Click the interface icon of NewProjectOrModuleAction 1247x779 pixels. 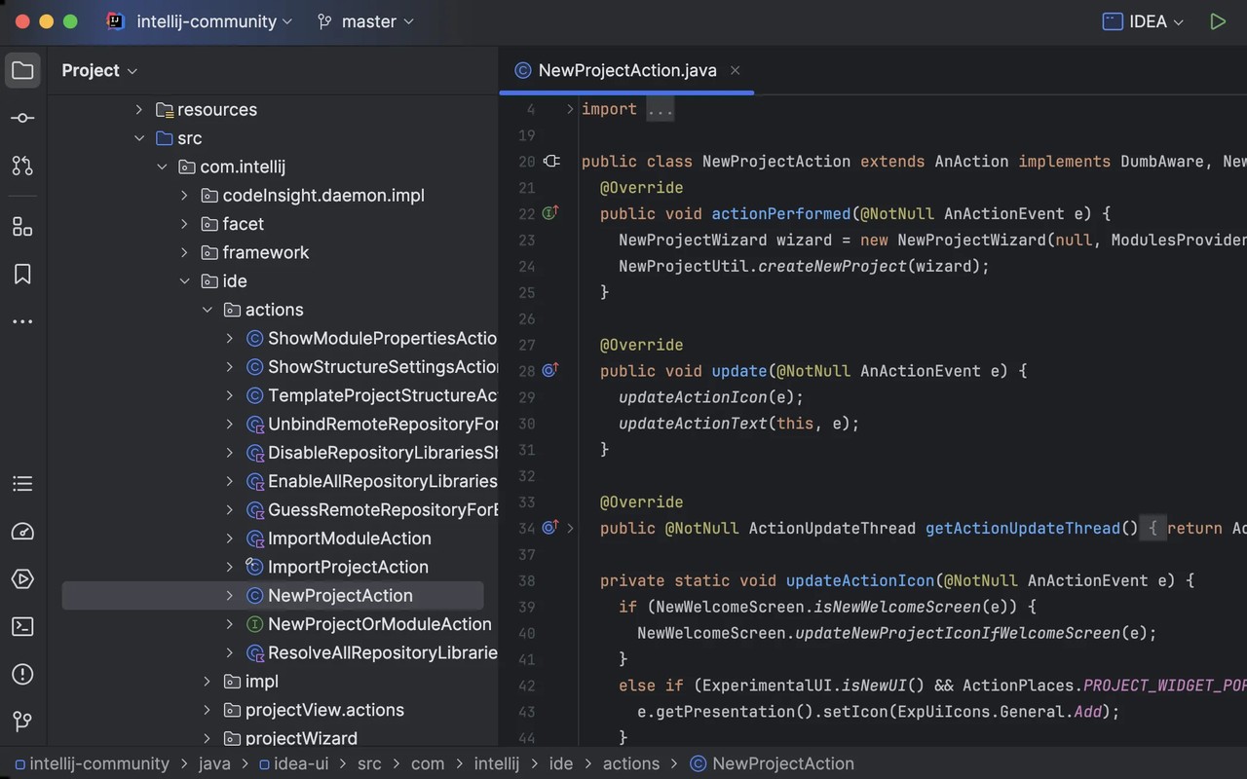pyautogui.click(x=254, y=624)
